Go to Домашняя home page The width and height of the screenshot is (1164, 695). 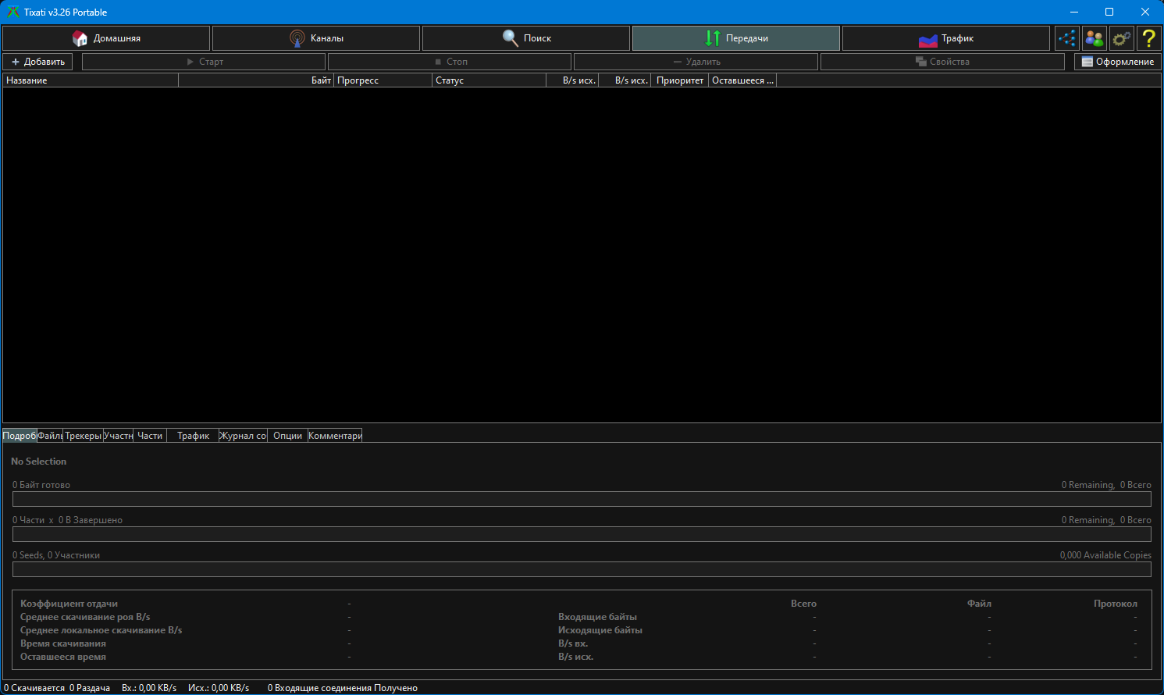click(x=106, y=38)
